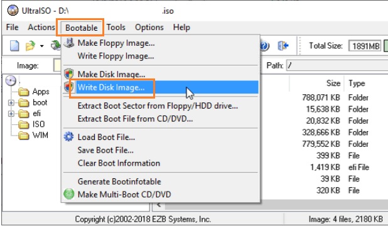Select the boot folder in tree
388x226 pixels.
click(x=33, y=102)
